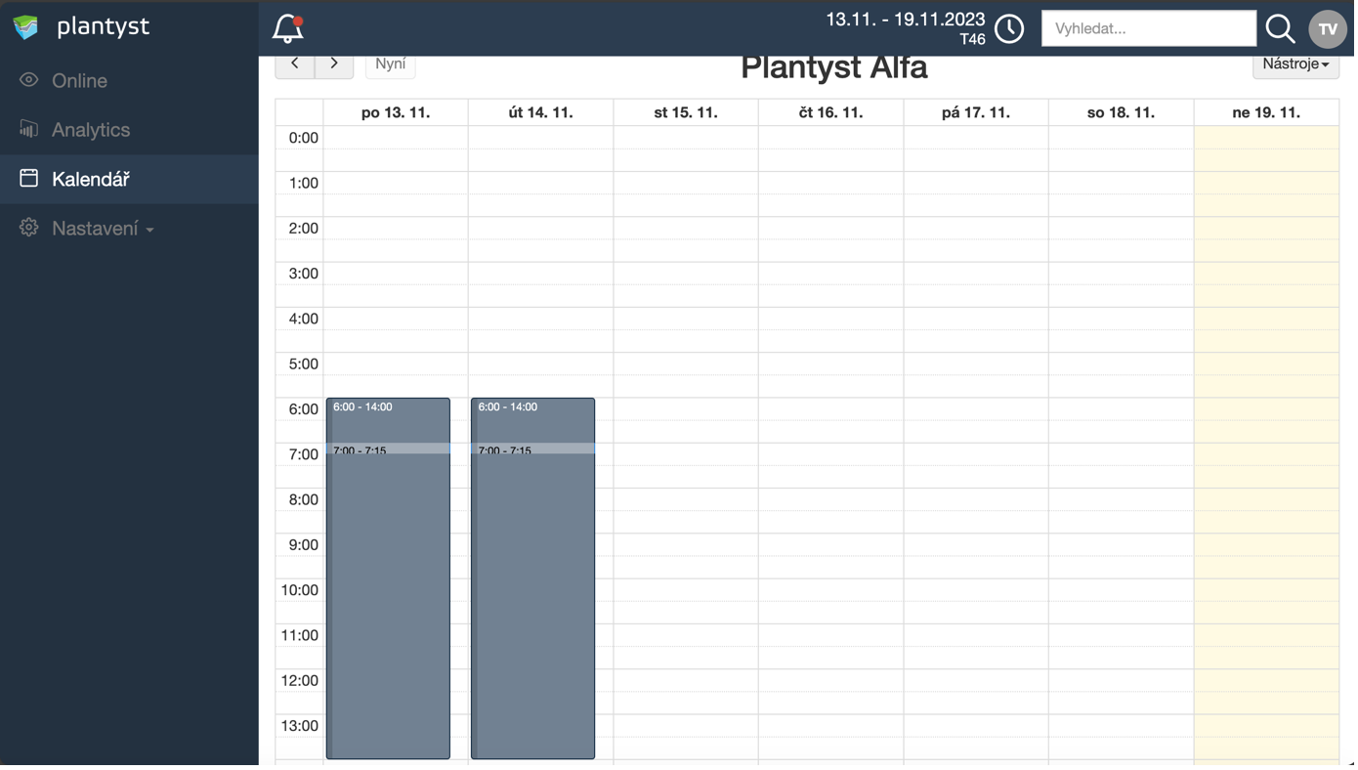Click into the Vyhledat search field
This screenshot has width=1358, height=770.
pos(1148,28)
